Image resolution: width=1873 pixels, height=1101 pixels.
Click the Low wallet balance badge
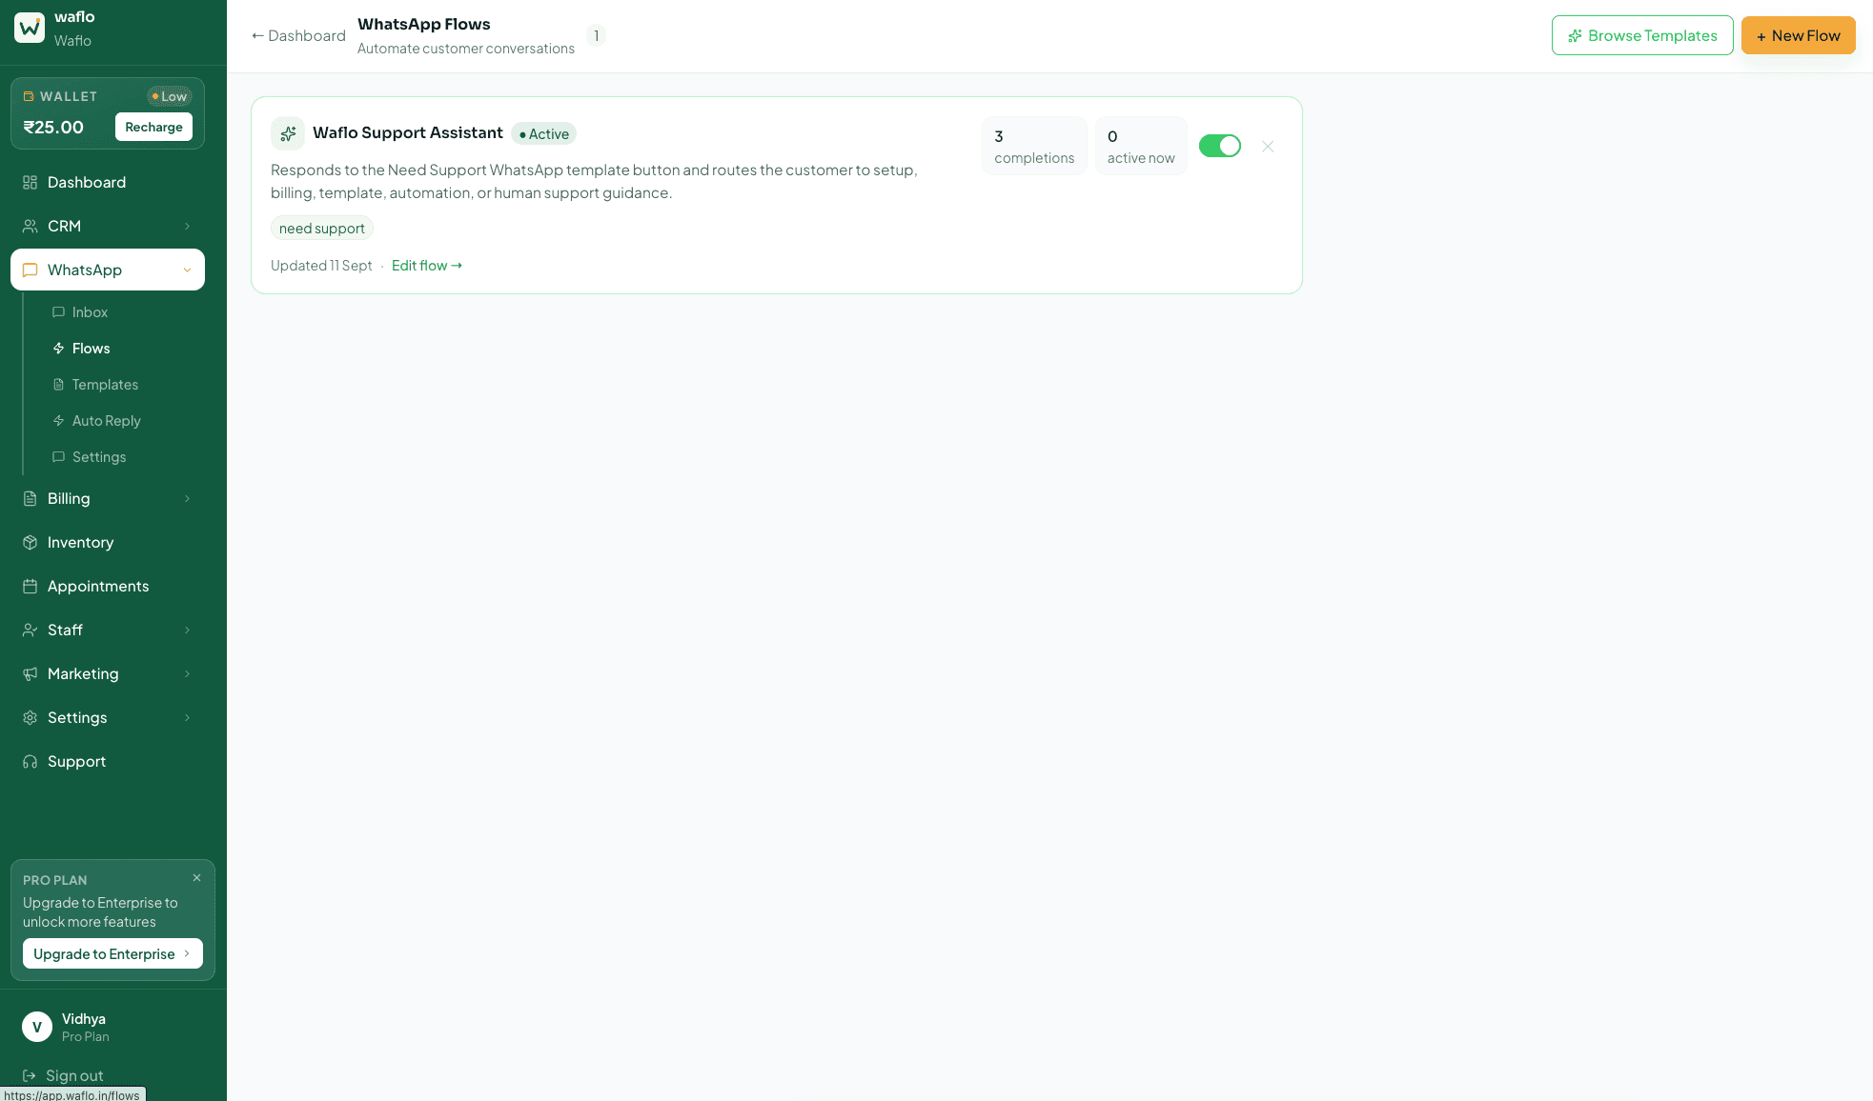pos(170,96)
